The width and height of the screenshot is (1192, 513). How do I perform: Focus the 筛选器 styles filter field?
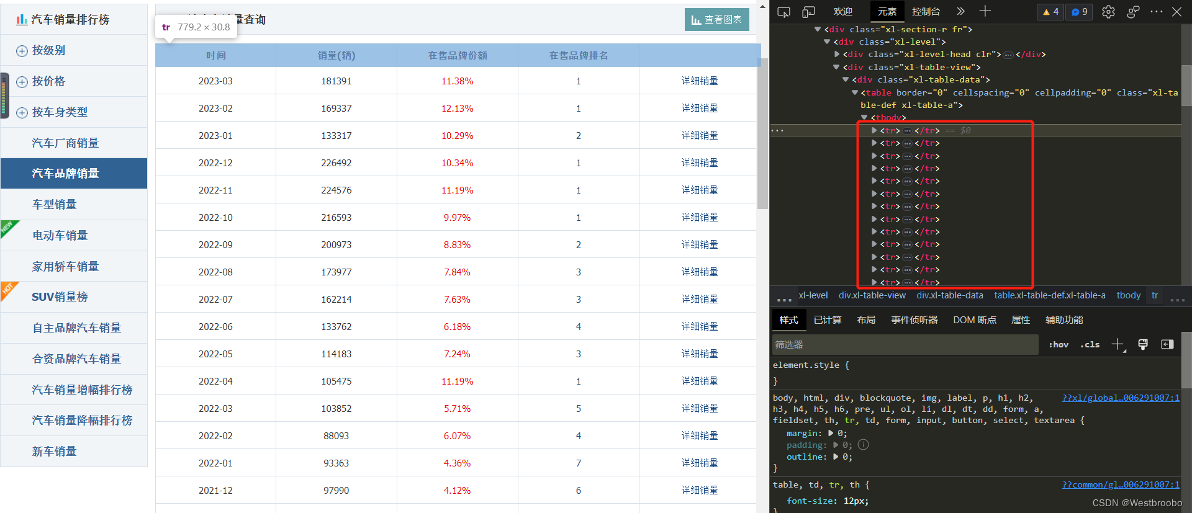(x=905, y=344)
